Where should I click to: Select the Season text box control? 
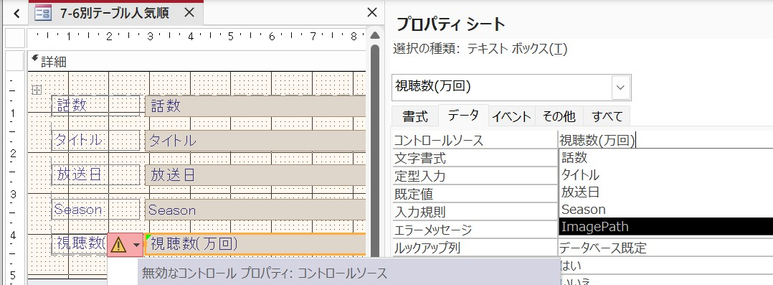pos(255,210)
